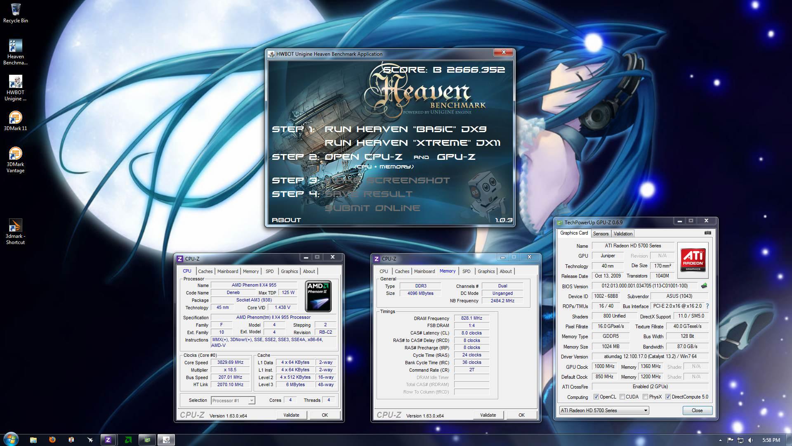Viewport: 792px width, 446px height.
Task: Open Windows Explorer from the taskbar
Action: (33, 440)
